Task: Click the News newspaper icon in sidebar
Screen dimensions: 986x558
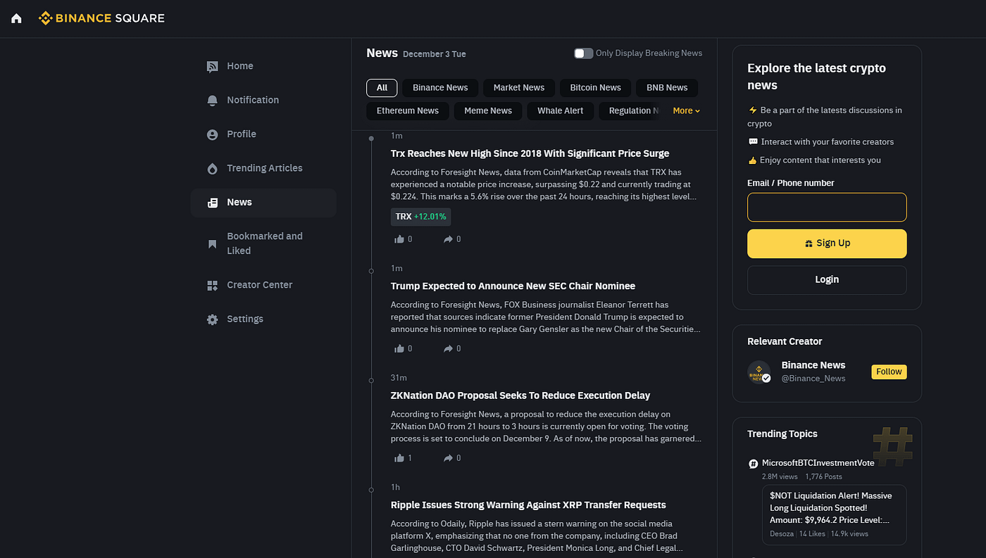Action: point(212,203)
